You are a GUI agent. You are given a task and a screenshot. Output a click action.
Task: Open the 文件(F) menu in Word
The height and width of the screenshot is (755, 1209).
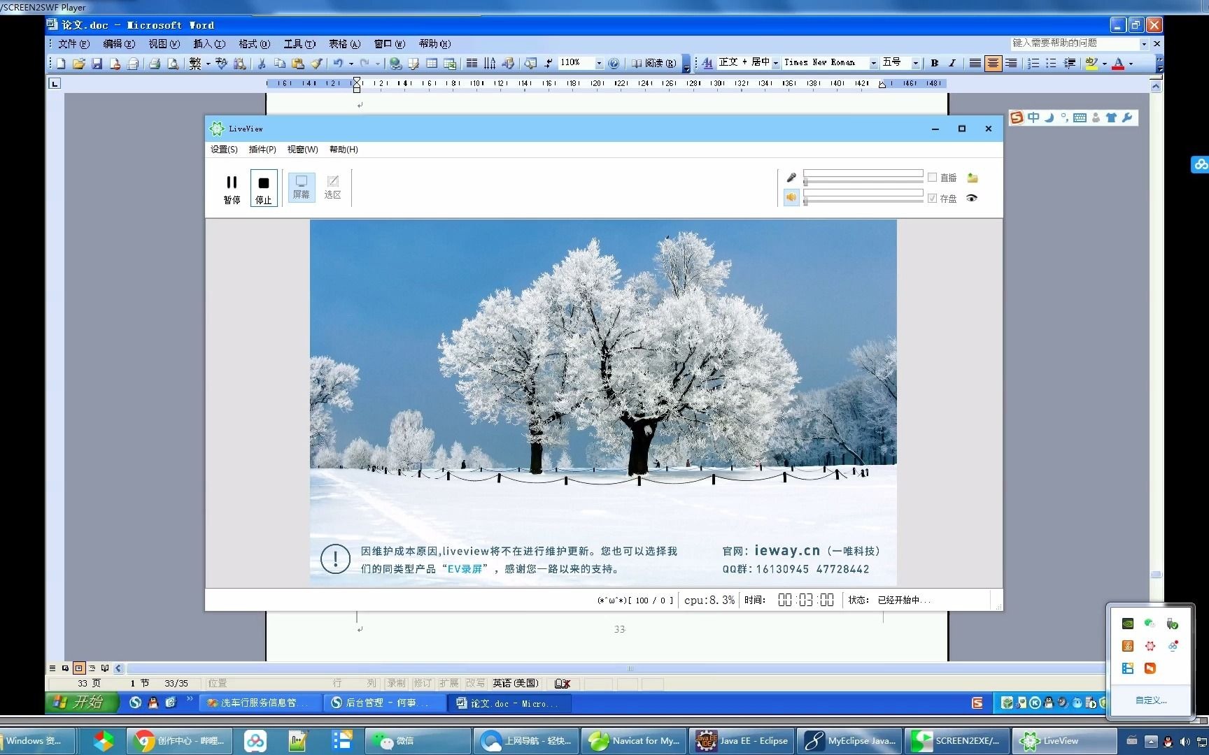point(73,44)
